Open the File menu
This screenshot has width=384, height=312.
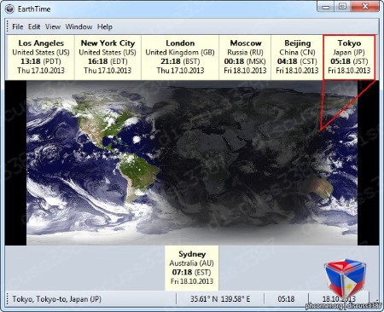pyautogui.click(x=18, y=26)
